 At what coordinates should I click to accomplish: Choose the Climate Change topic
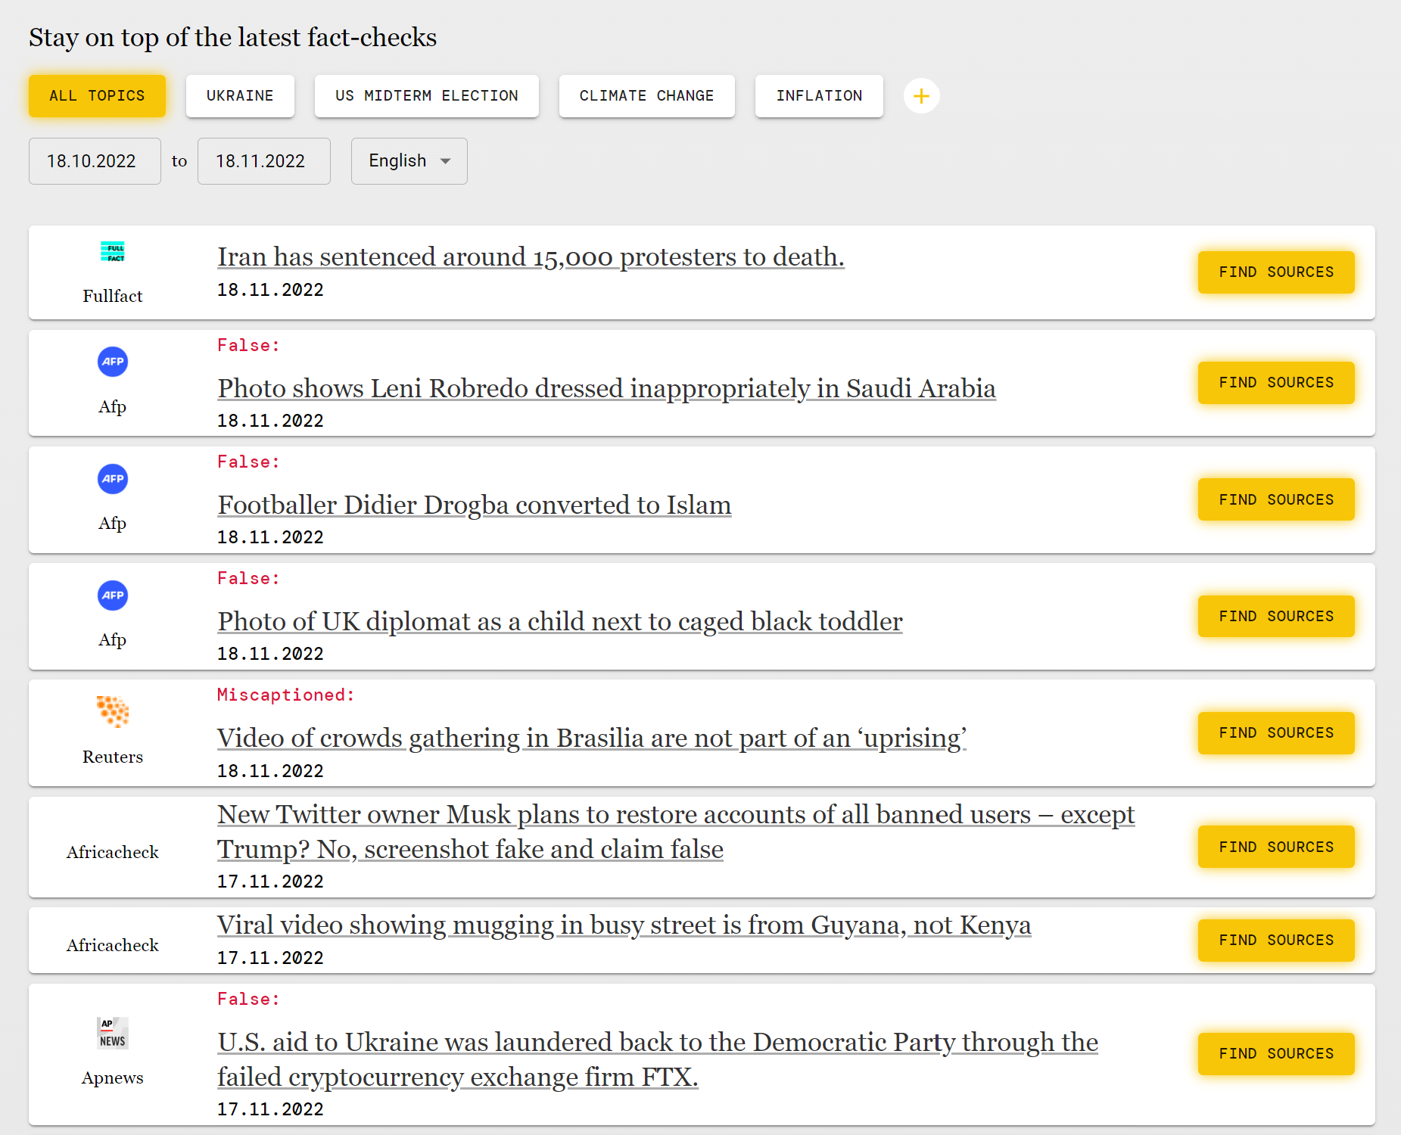click(x=646, y=96)
